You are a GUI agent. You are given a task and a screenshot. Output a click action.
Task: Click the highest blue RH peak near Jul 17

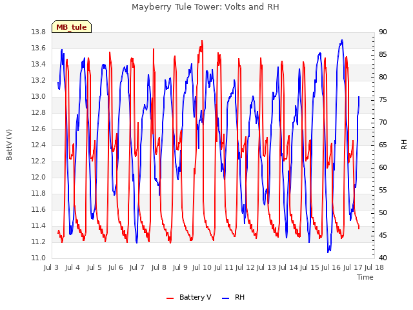(x=342, y=40)
